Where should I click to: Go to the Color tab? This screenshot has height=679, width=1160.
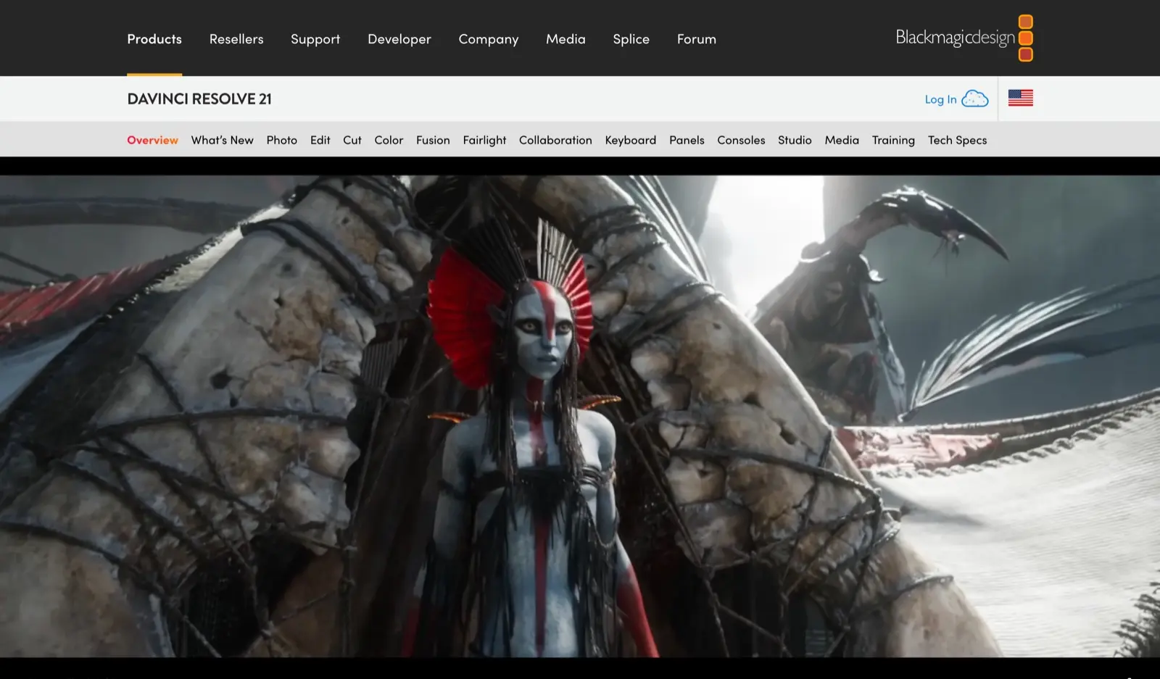pyautogui.click(x=389, y=140)
